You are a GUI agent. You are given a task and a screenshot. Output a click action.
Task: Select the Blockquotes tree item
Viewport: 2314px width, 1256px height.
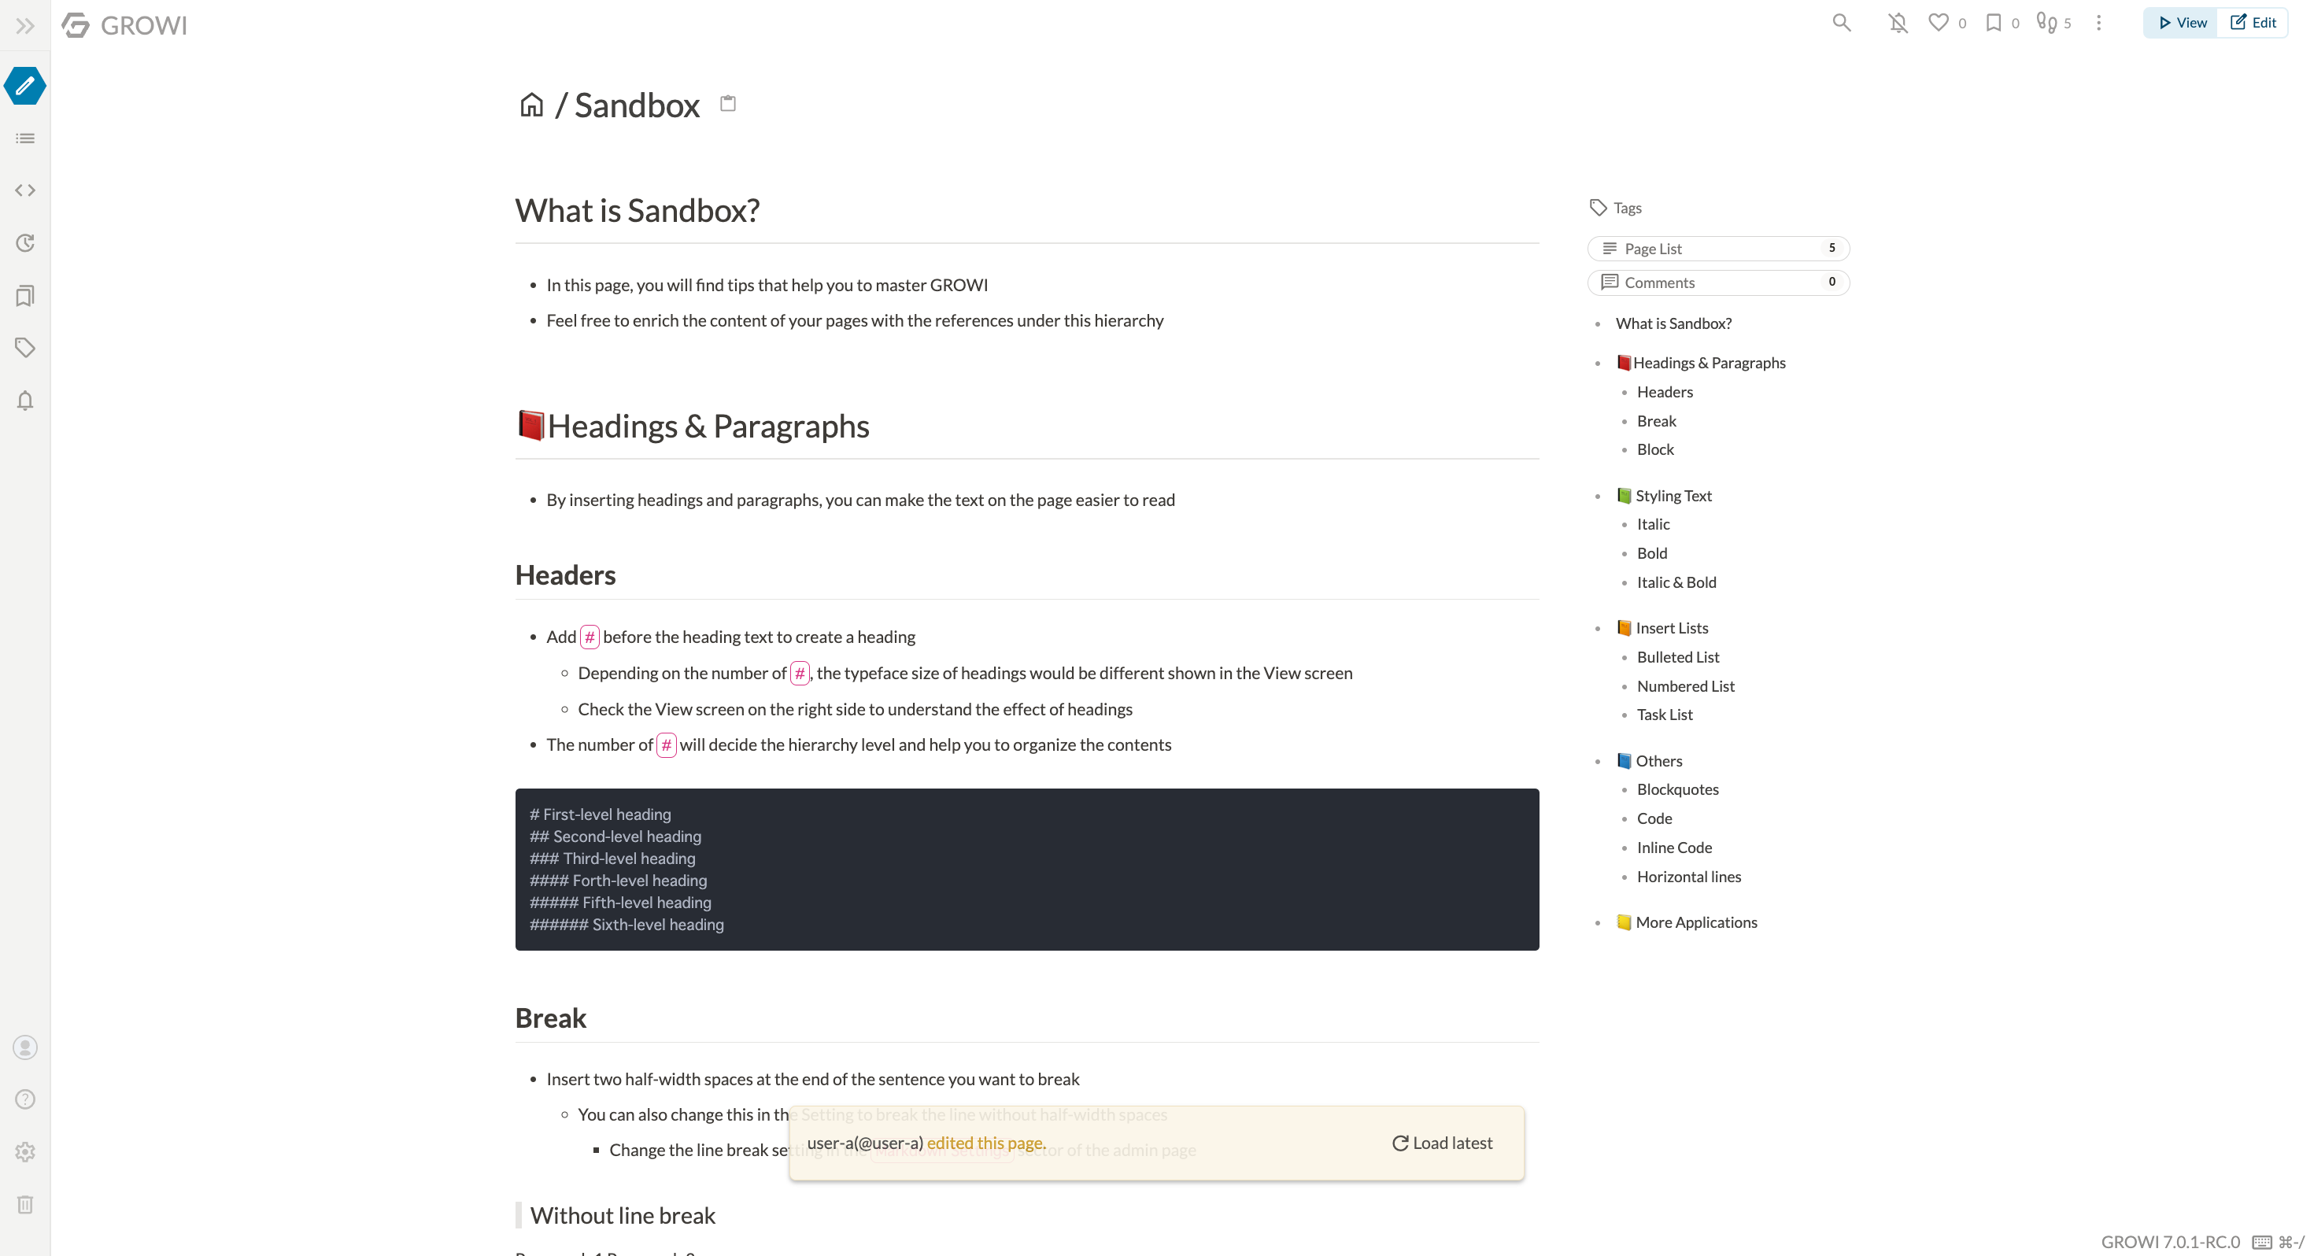(x=1678, y=789)
